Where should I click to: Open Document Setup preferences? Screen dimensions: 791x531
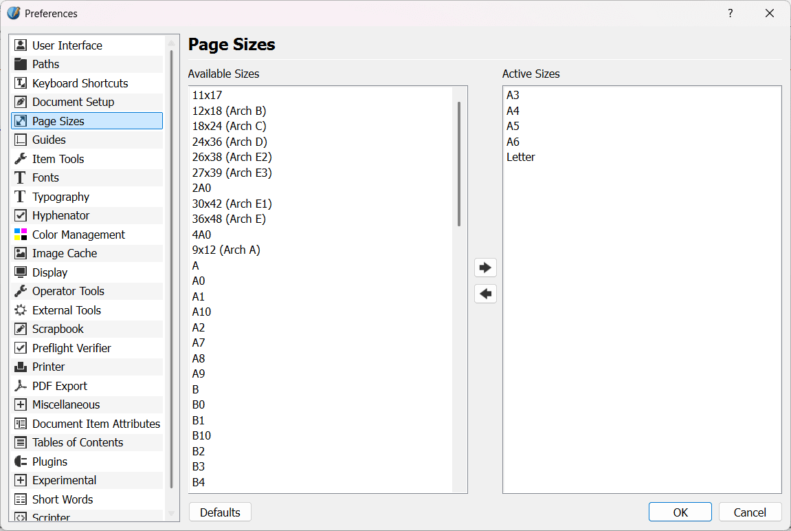point(73,102)
